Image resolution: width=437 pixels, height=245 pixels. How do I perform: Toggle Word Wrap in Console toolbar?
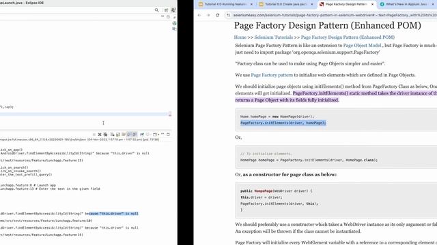(124, 135)
